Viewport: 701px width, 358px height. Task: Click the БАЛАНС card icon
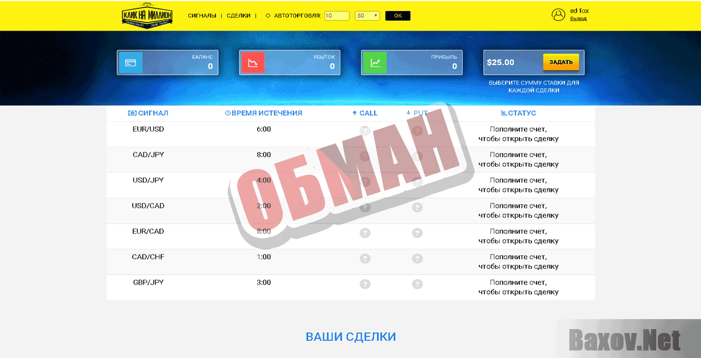[130, 62]
